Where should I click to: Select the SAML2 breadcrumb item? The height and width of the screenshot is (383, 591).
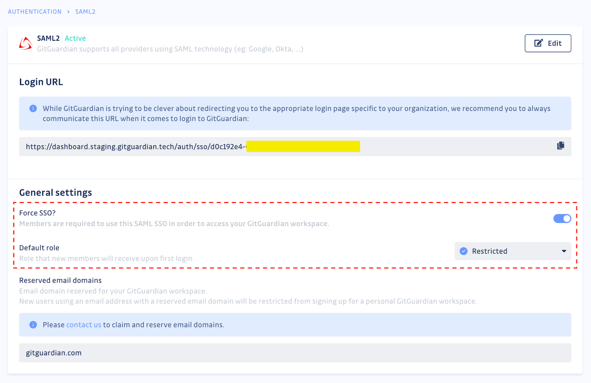pos(85,11)
